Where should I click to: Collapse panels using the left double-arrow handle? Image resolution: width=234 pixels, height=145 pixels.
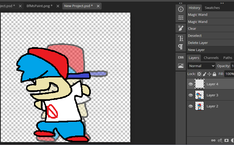point(181,3)
